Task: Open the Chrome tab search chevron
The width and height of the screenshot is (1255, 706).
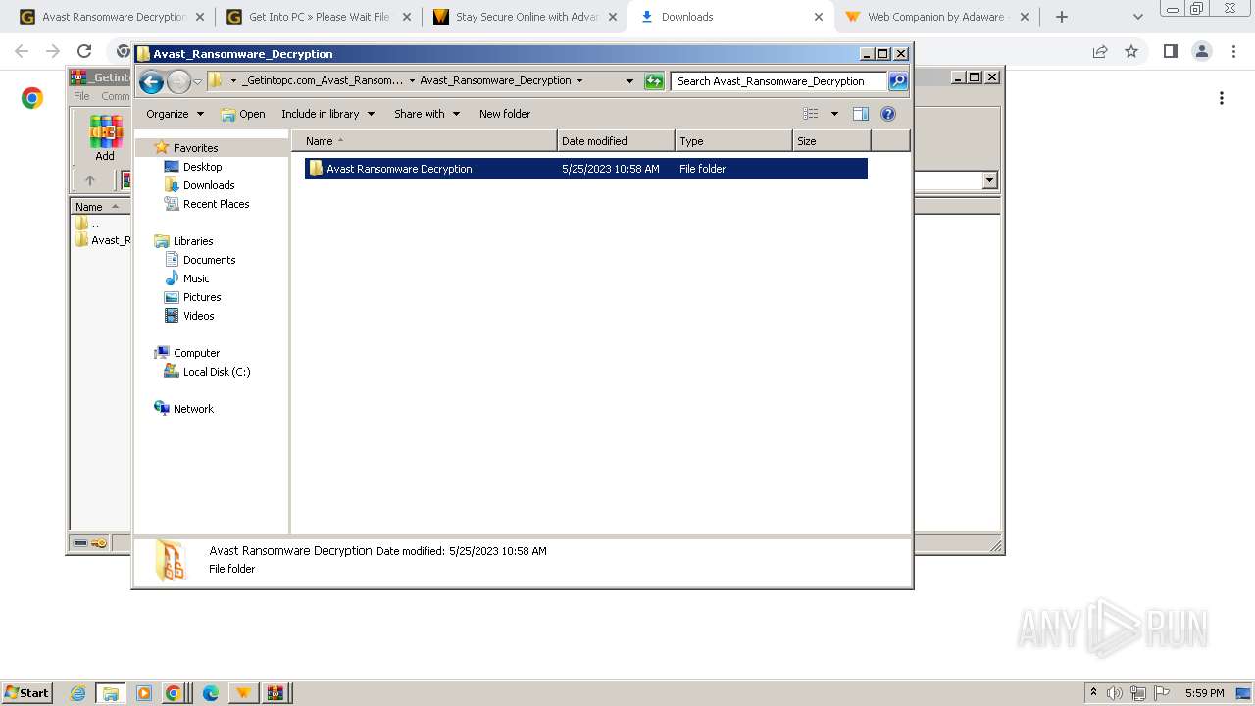Action: pos(1137,17)
